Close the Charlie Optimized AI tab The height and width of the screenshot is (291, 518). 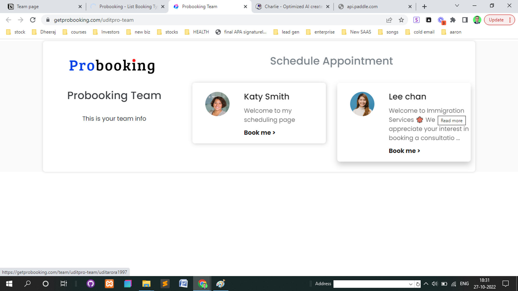coord(328,7)
